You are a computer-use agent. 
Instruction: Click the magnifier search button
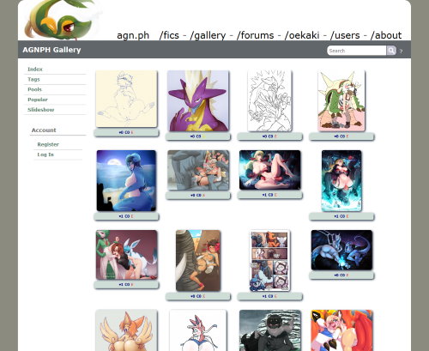(x=391, y=51)
